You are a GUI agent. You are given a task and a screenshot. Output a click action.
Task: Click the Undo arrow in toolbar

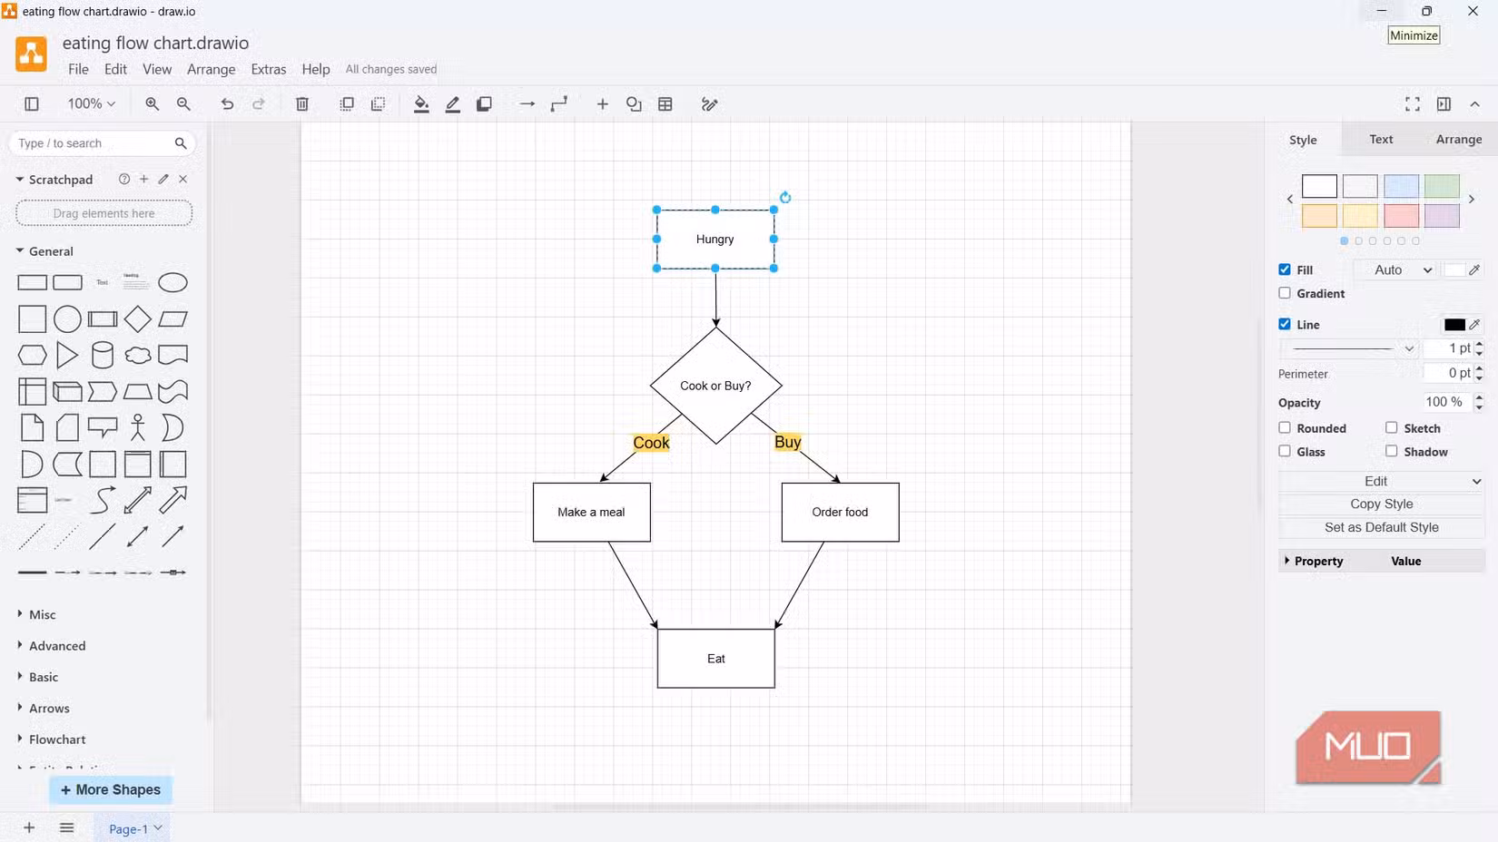[227, 104]
